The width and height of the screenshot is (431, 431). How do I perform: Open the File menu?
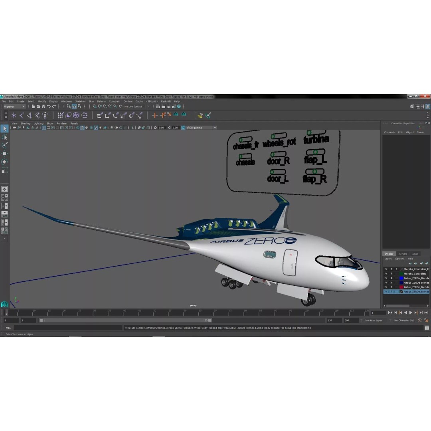click(4, 101)
